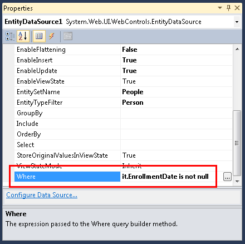Click the vertical scrollbar thumb
This screenshot has width=245, height=244.
pos(237,143)
